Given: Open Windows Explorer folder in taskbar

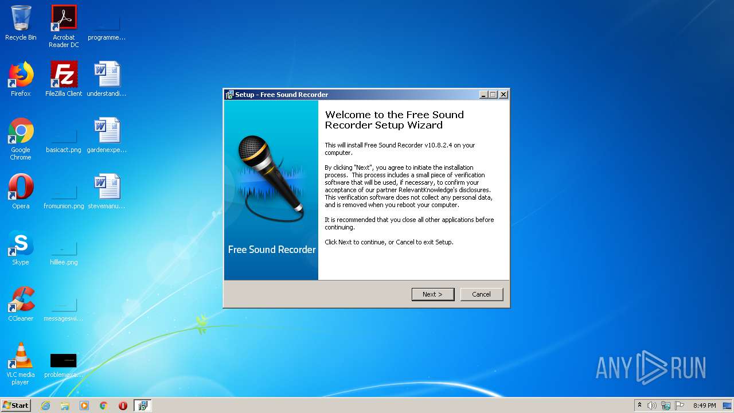Looking at the screenshot, I should [x=65, y=406].
